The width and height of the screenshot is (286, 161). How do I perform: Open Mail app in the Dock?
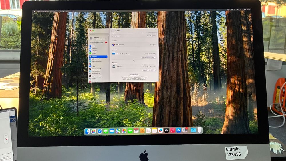pyautogui.click(x=112, y=131)
